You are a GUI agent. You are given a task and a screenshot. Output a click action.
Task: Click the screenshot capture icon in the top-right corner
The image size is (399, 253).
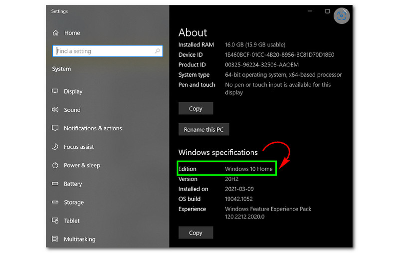pyautogui.click(x=342, y=16)
